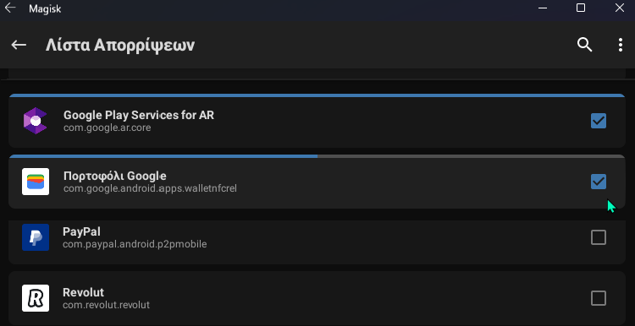Enable the Revolut checkbox
635x326 pixels.
click(x=599, y=298)
